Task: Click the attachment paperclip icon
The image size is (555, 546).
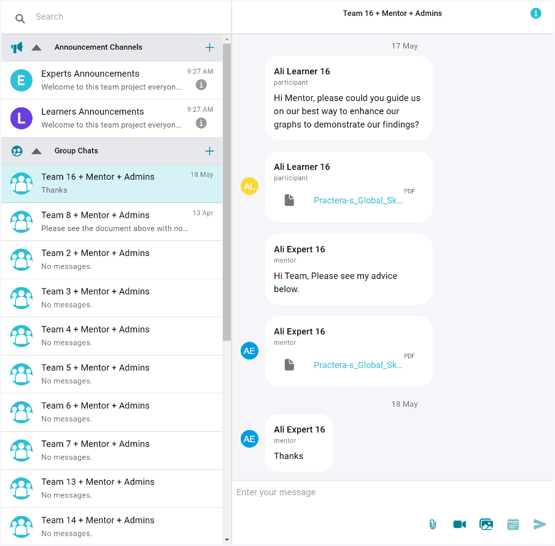Action: tap(432, 525)
